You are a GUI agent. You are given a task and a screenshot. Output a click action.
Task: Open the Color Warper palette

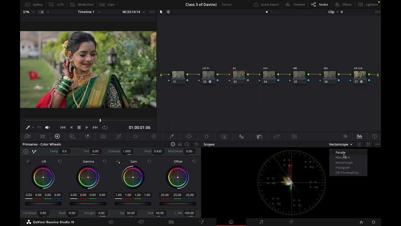[x=154, y=137]
